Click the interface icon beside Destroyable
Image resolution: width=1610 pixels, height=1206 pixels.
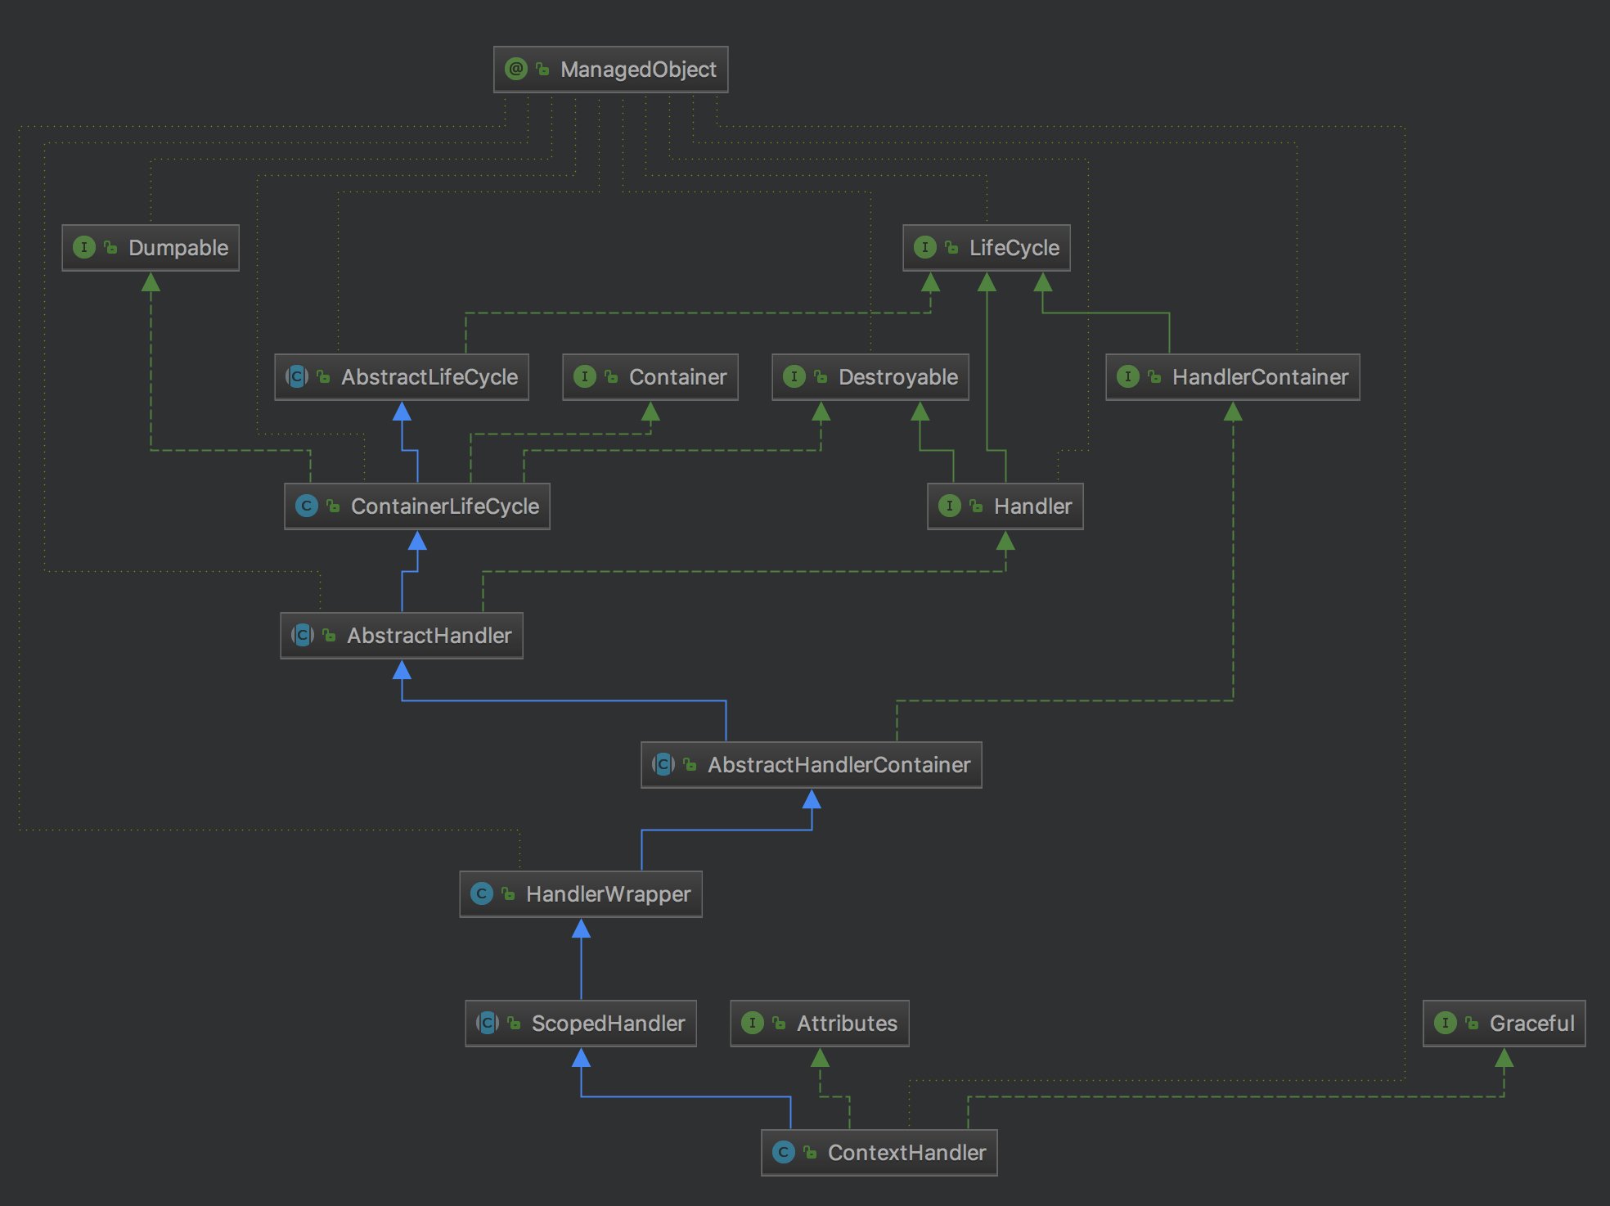(794, 376)
